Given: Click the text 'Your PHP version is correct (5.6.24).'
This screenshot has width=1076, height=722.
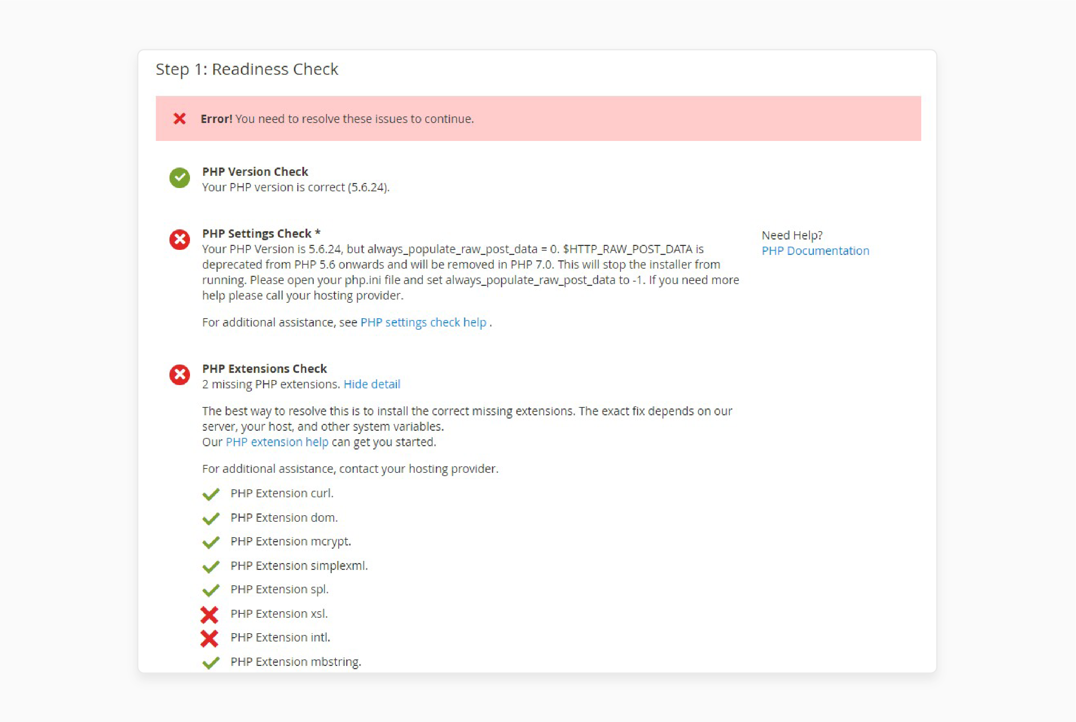Looking at the screenshot, I should click(296, 187).
